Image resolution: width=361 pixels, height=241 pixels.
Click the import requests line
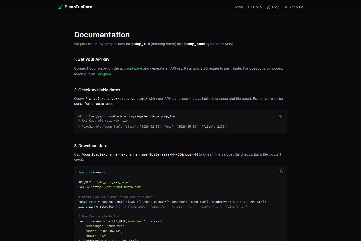pos(92,172)
